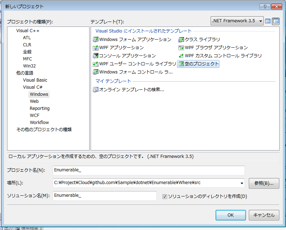Select Visual C# tree node
286x230 pixels.
[x=33, y=87]
